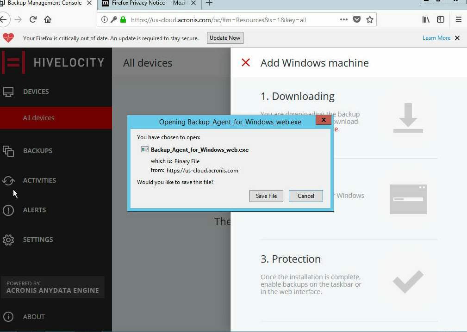Expand page actions three-dot menu

343,19
